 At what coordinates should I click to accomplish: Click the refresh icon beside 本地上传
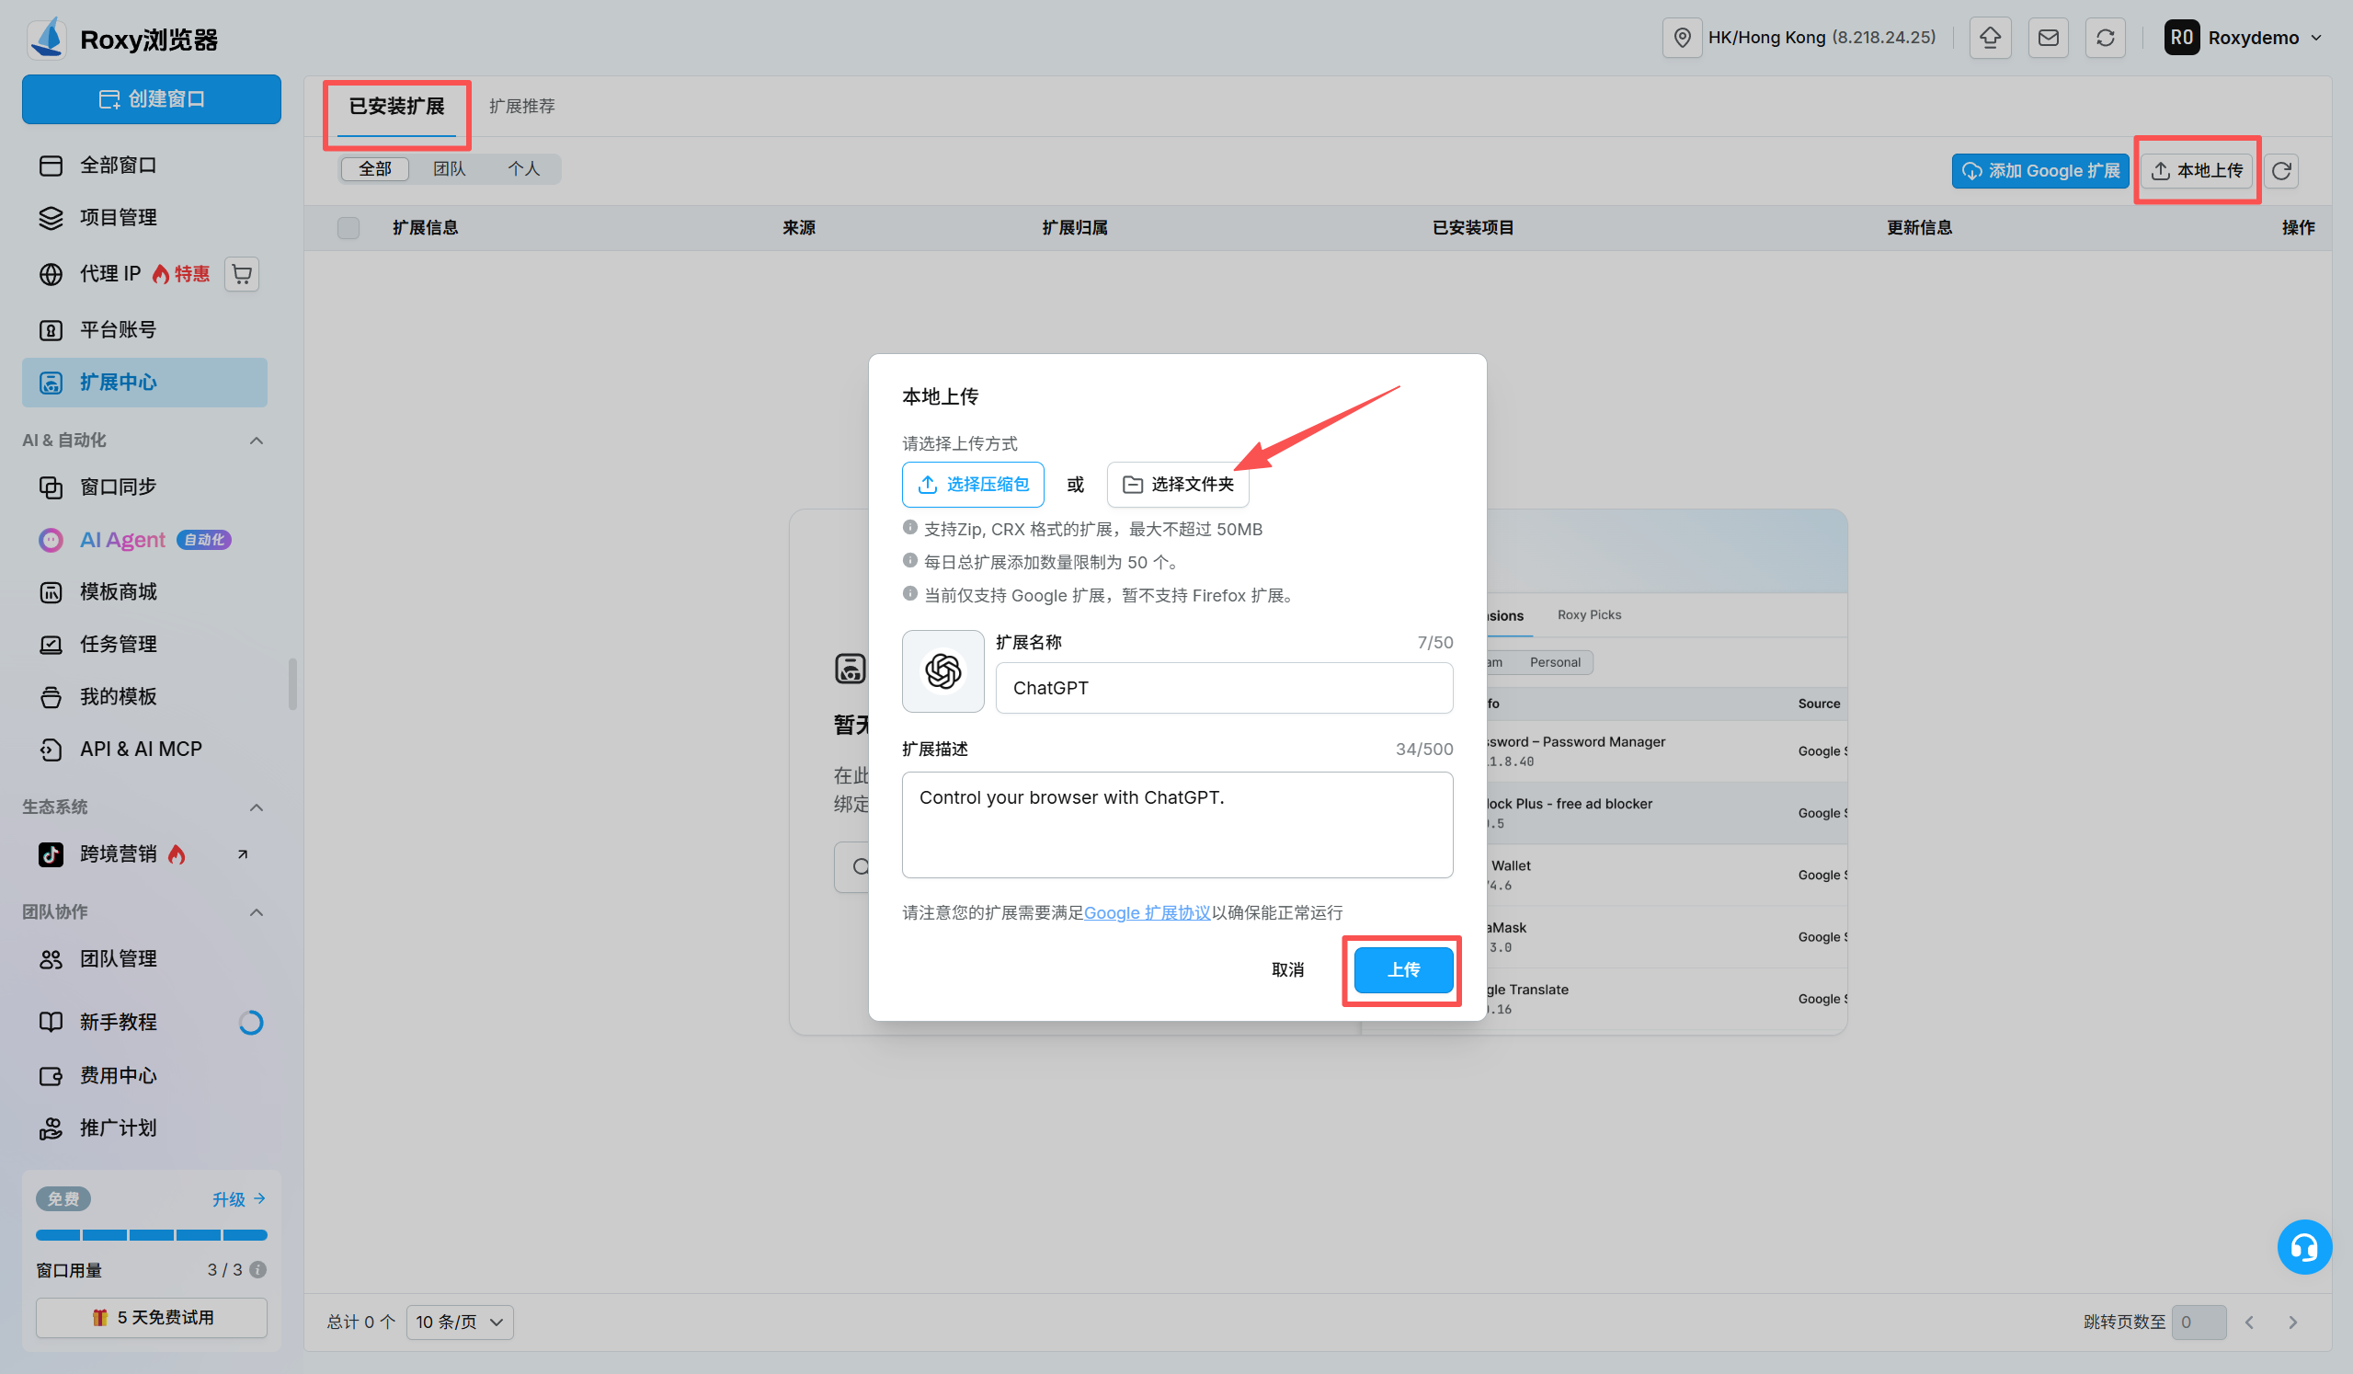tap(2281, 171)
